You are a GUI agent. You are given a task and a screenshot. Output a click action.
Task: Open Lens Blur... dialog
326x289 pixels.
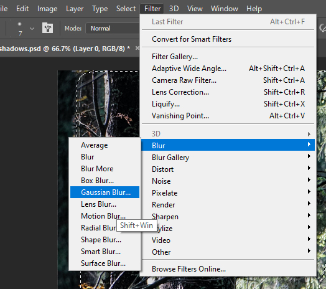[105, 204]
